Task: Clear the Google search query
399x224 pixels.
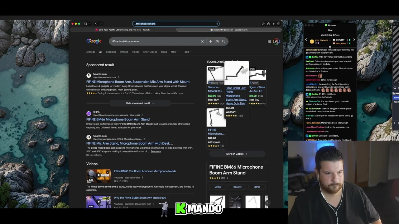Action: click(x=202, y=41)
